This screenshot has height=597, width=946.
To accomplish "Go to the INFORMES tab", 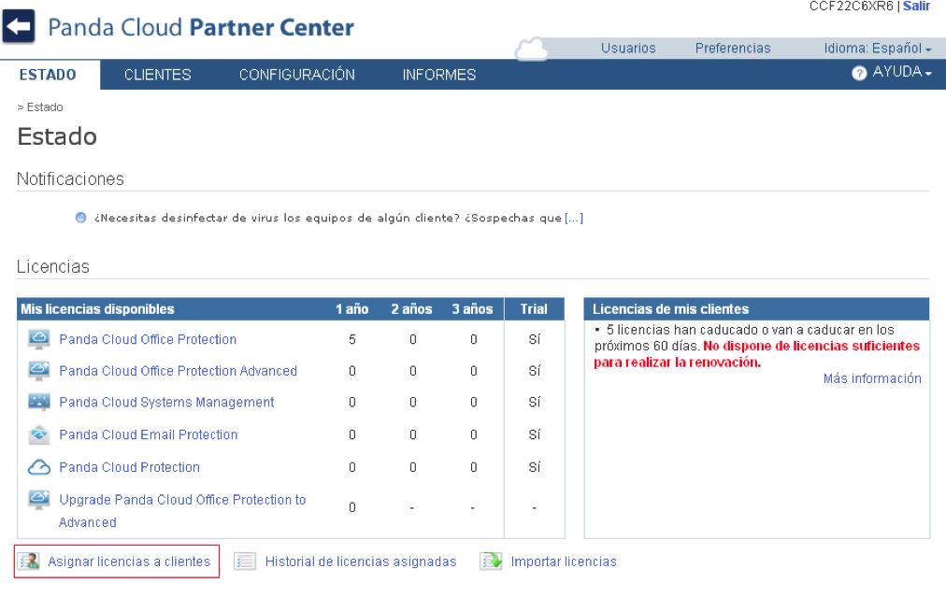I will 438,75.
